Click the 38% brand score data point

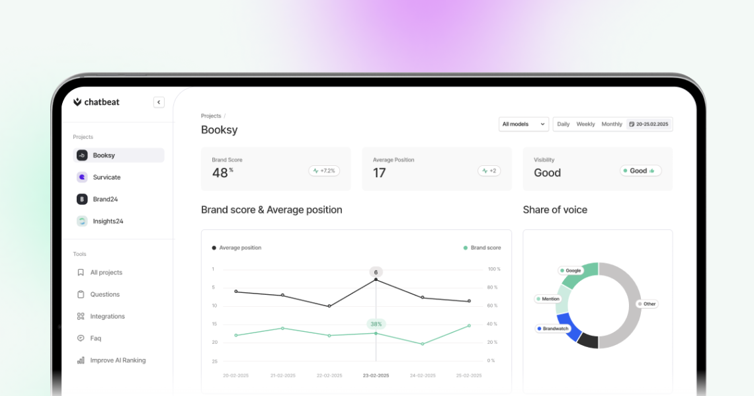[376, 333]
